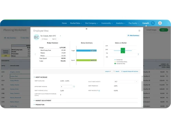Open the Market Data menu
This screenshot has height=128, width=171.
tap(76, 23)
